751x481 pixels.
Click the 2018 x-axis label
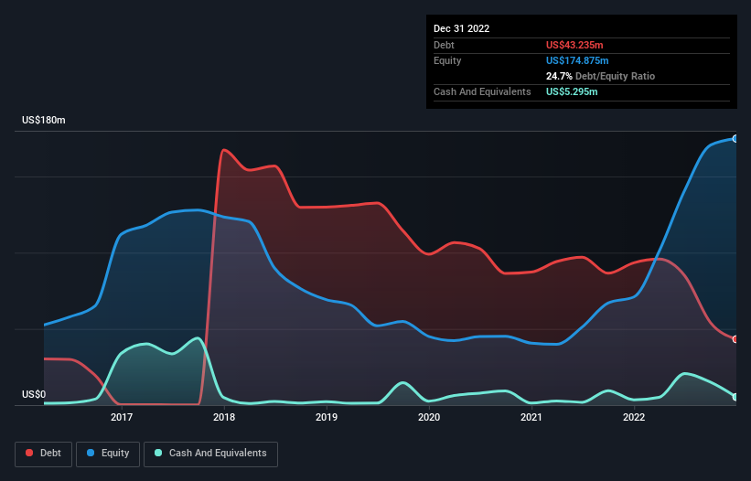point(224,417)
